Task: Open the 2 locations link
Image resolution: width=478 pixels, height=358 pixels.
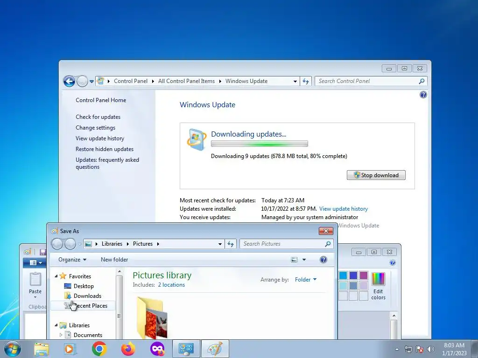Action: 171,285
